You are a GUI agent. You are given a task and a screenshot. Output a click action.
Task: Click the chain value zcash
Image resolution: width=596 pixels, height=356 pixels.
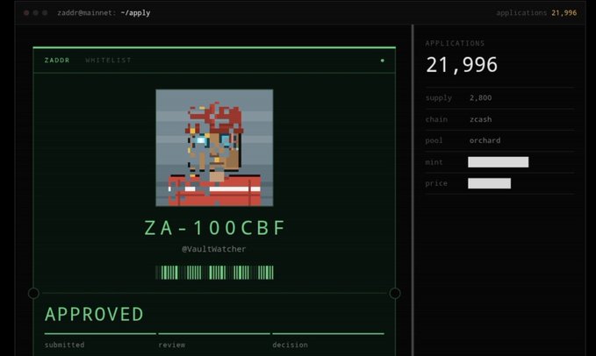click(480, 119)
